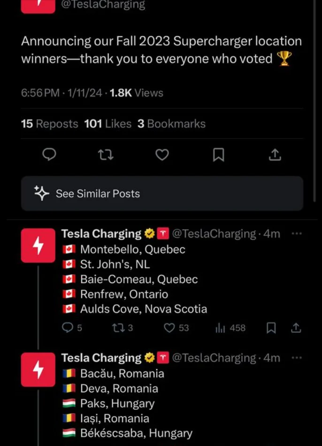
Task: Reply to the main Supercharger winners post
Action: coord(49,154)
